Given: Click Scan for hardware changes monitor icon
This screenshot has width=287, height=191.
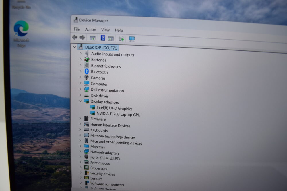Looking at the screenshot, I should [132, 39].
